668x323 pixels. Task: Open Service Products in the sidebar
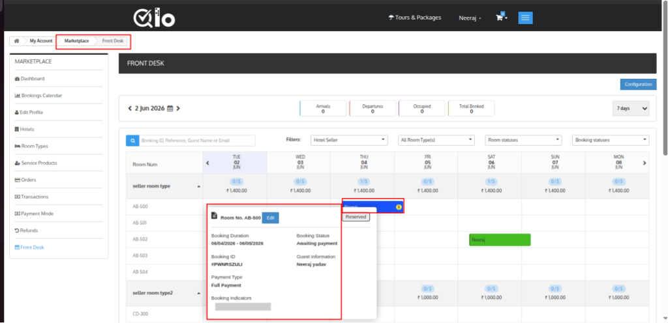[x=35, y=163]
